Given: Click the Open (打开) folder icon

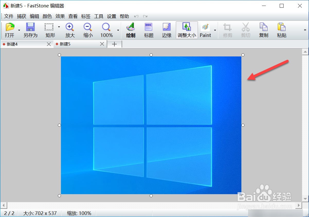Looking at the screenshot, I should (x=10, y=27).
